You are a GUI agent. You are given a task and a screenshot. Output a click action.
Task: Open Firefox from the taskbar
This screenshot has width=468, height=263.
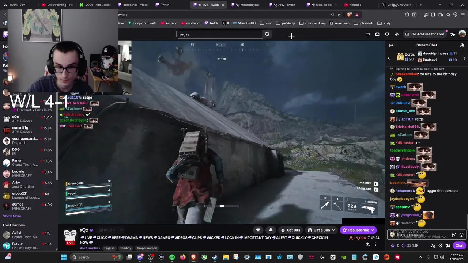pos(182,257)
